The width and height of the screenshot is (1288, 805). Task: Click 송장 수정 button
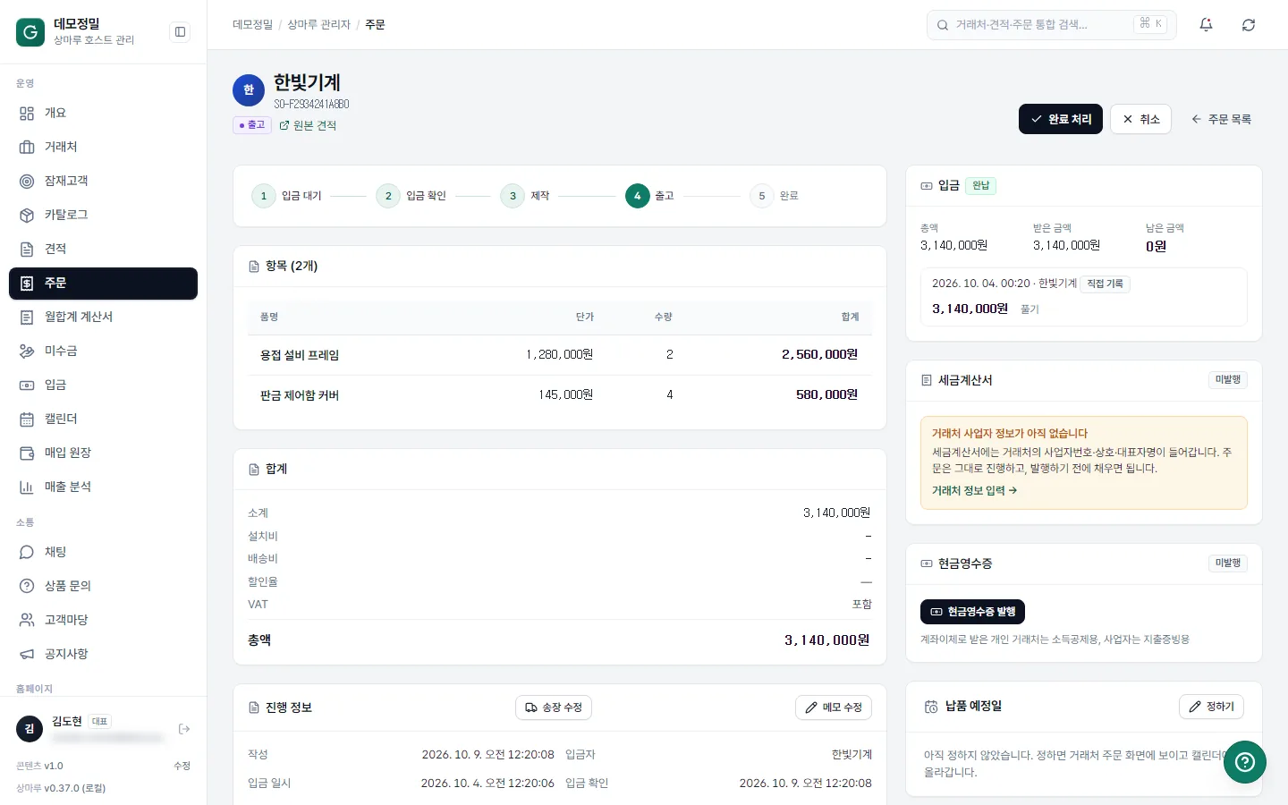[554, 708]
